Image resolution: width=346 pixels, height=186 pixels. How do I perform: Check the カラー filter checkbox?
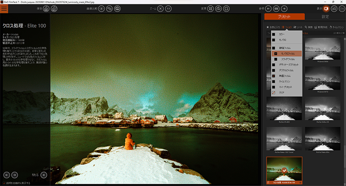point(274,34)
